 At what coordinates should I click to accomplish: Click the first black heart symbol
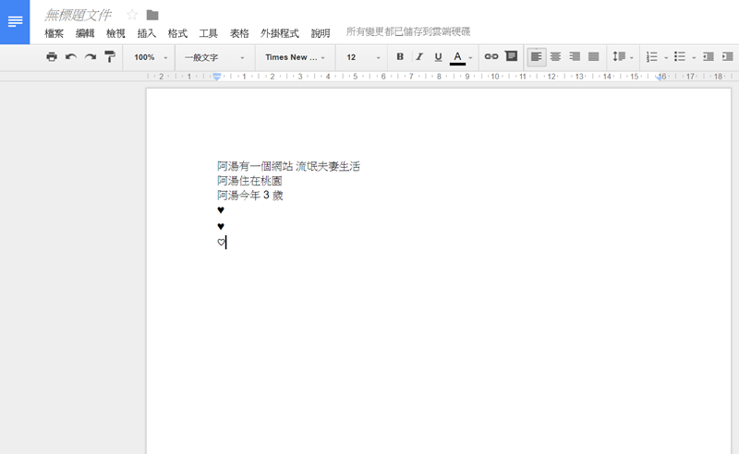tap(221, 210)
